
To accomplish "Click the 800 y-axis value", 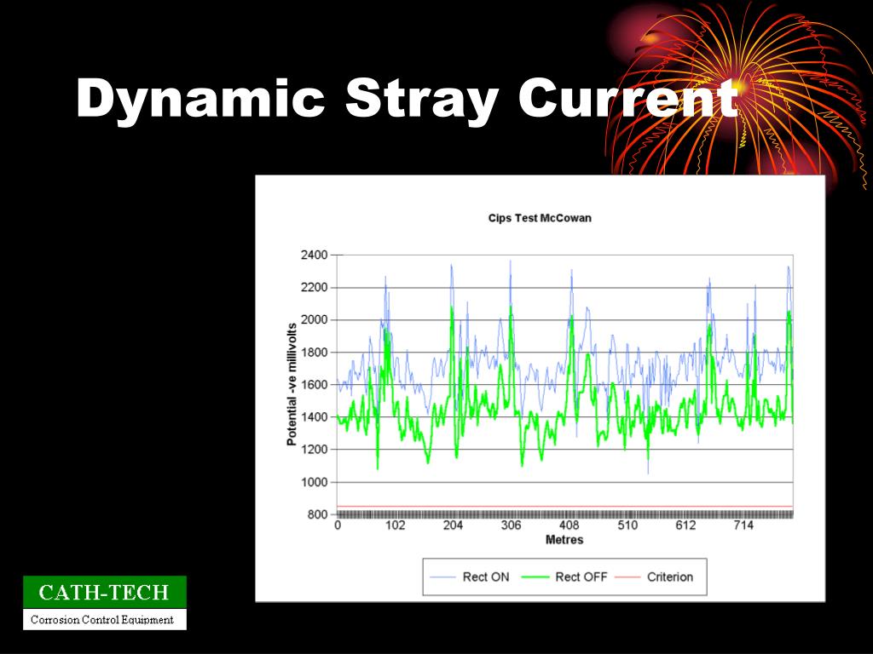I will [x=317, y=514].
